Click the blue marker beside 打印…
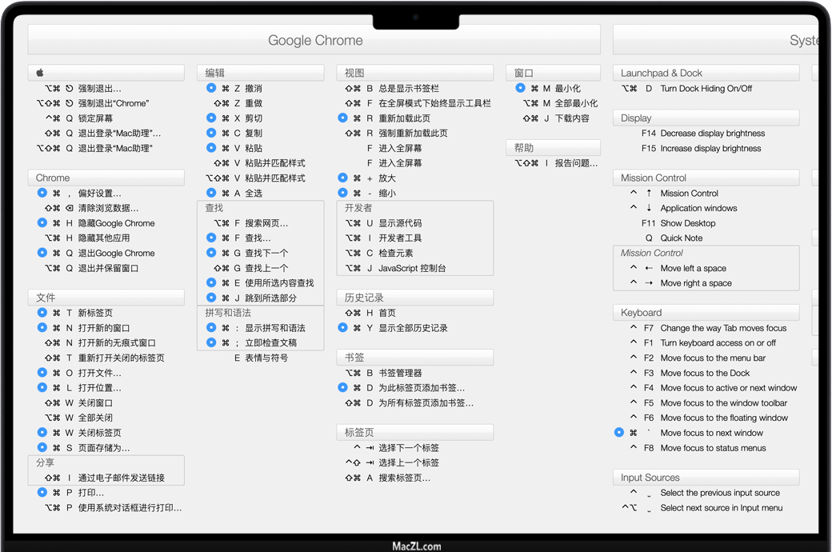Image resolution: width=832 pixels, height=552 pixels. coord(42,492)
